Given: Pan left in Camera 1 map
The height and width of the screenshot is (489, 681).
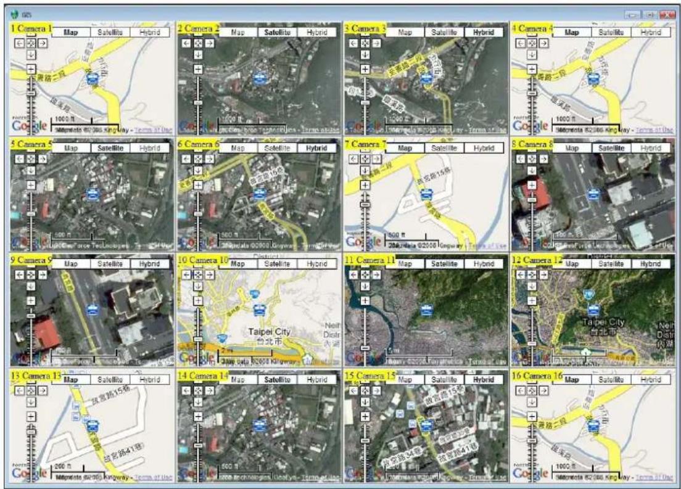Looking at the screenshot, I should point(20,43).
